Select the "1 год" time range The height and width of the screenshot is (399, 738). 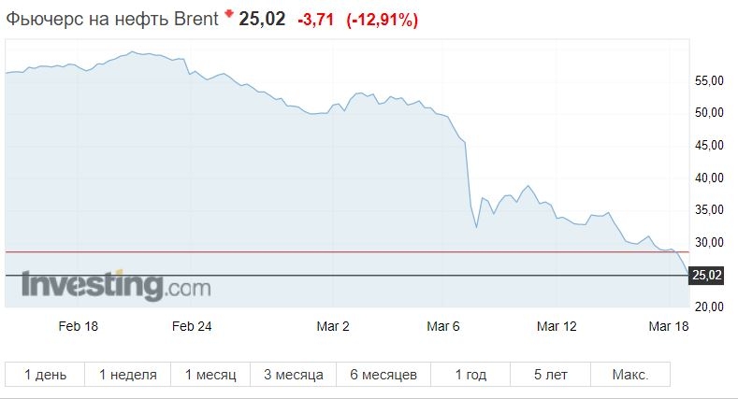[470, 375]
